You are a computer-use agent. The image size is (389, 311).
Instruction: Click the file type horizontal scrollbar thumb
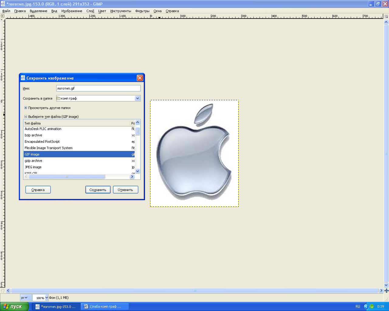(67, 176)
